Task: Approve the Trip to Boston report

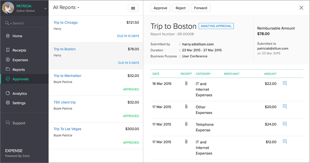Action: tap(160, 8)
